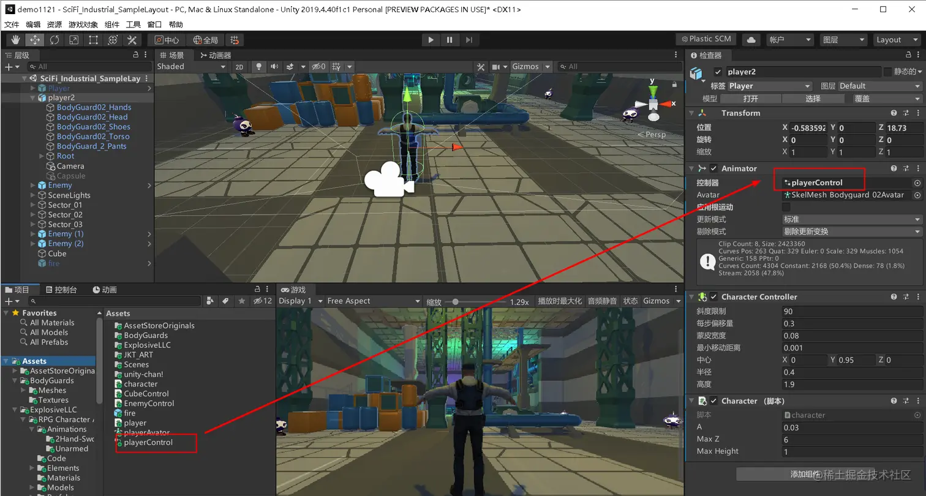Click the 打开 model button
Viewport: 926px width, 496px height.
click(x=751, y=99)
